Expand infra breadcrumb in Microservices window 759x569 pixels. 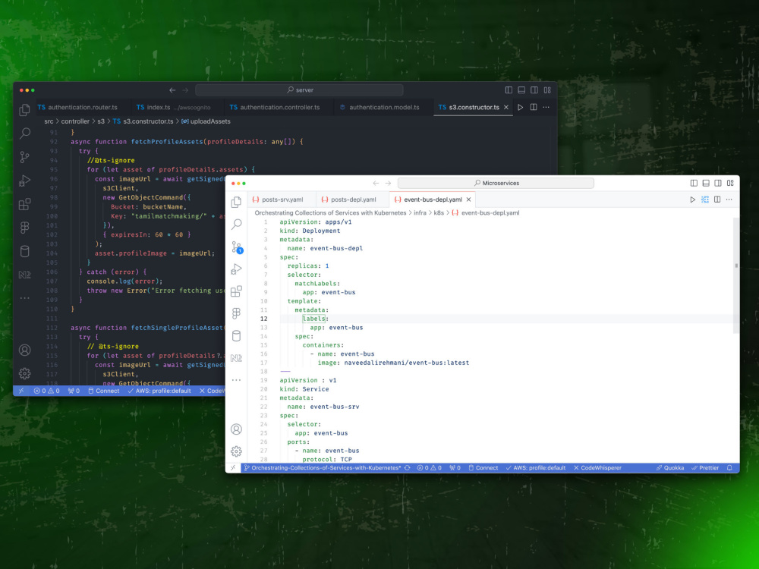(x=420, y=213)
